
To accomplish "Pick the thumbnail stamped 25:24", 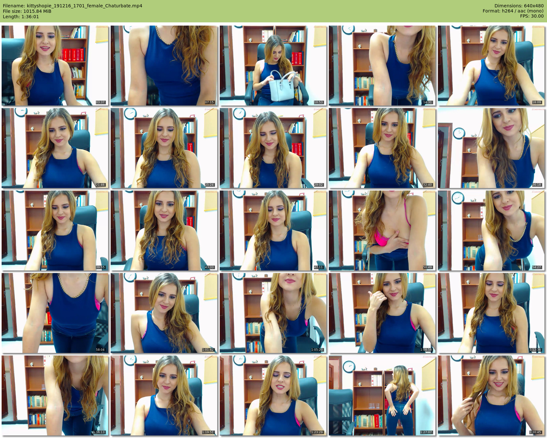I will coord(164,148).
